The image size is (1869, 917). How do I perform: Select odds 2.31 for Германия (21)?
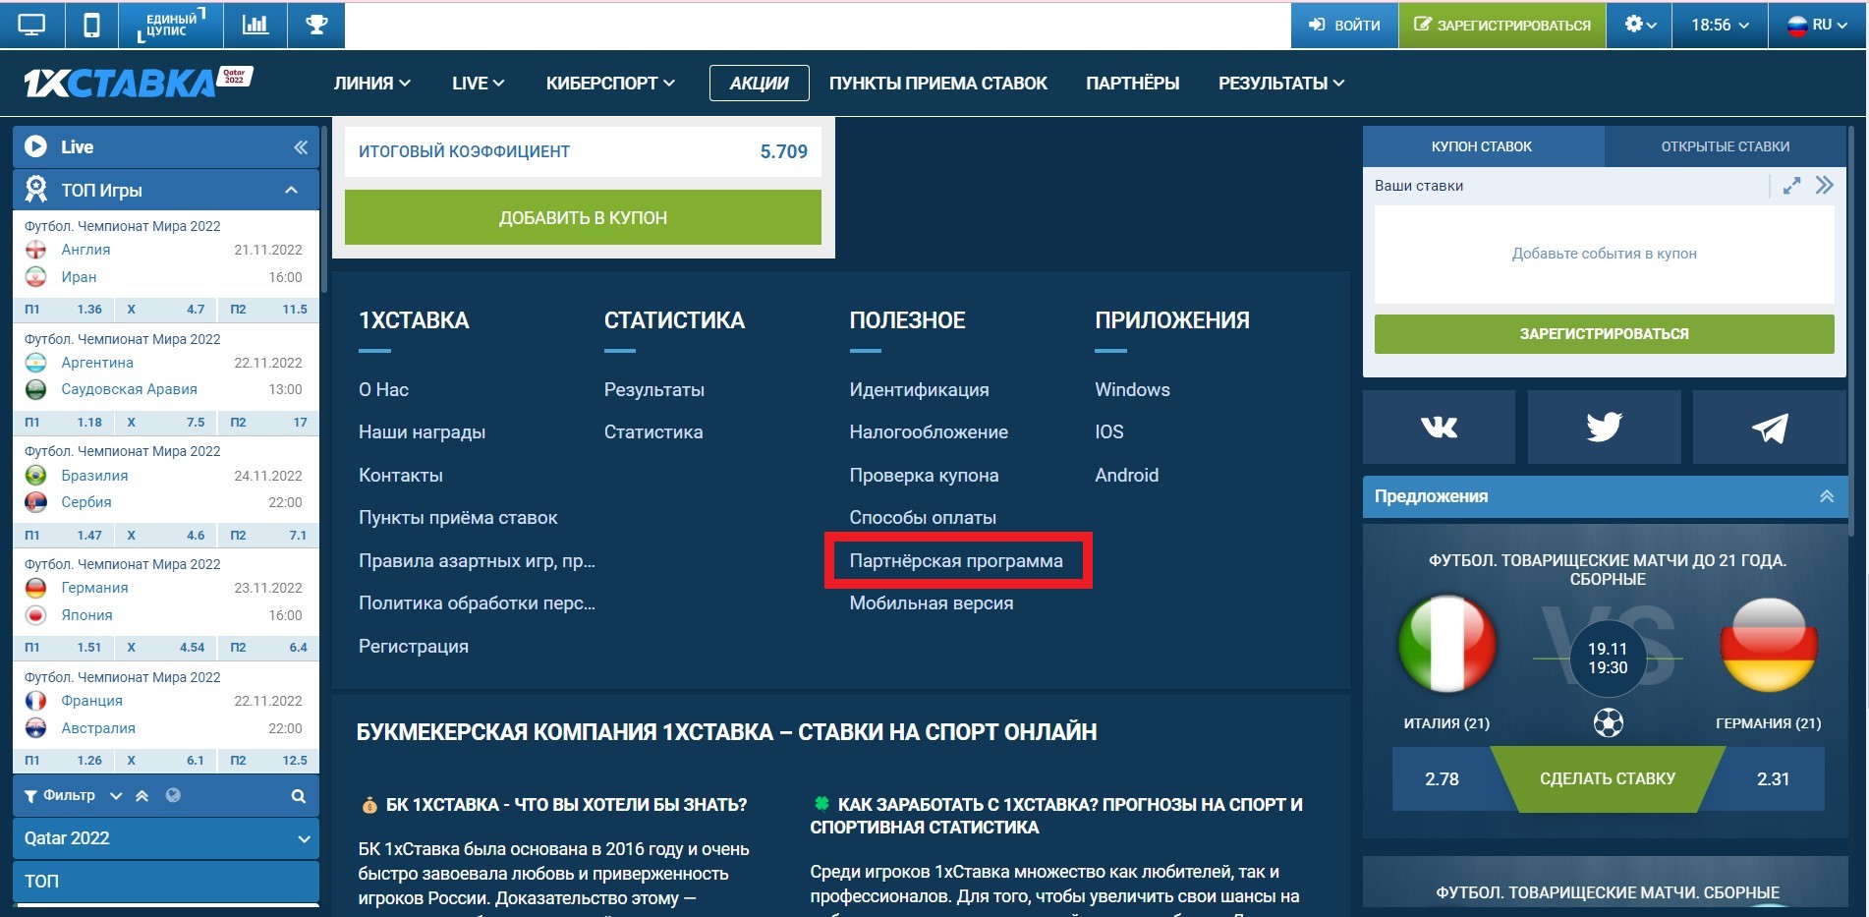[1773, 779]
